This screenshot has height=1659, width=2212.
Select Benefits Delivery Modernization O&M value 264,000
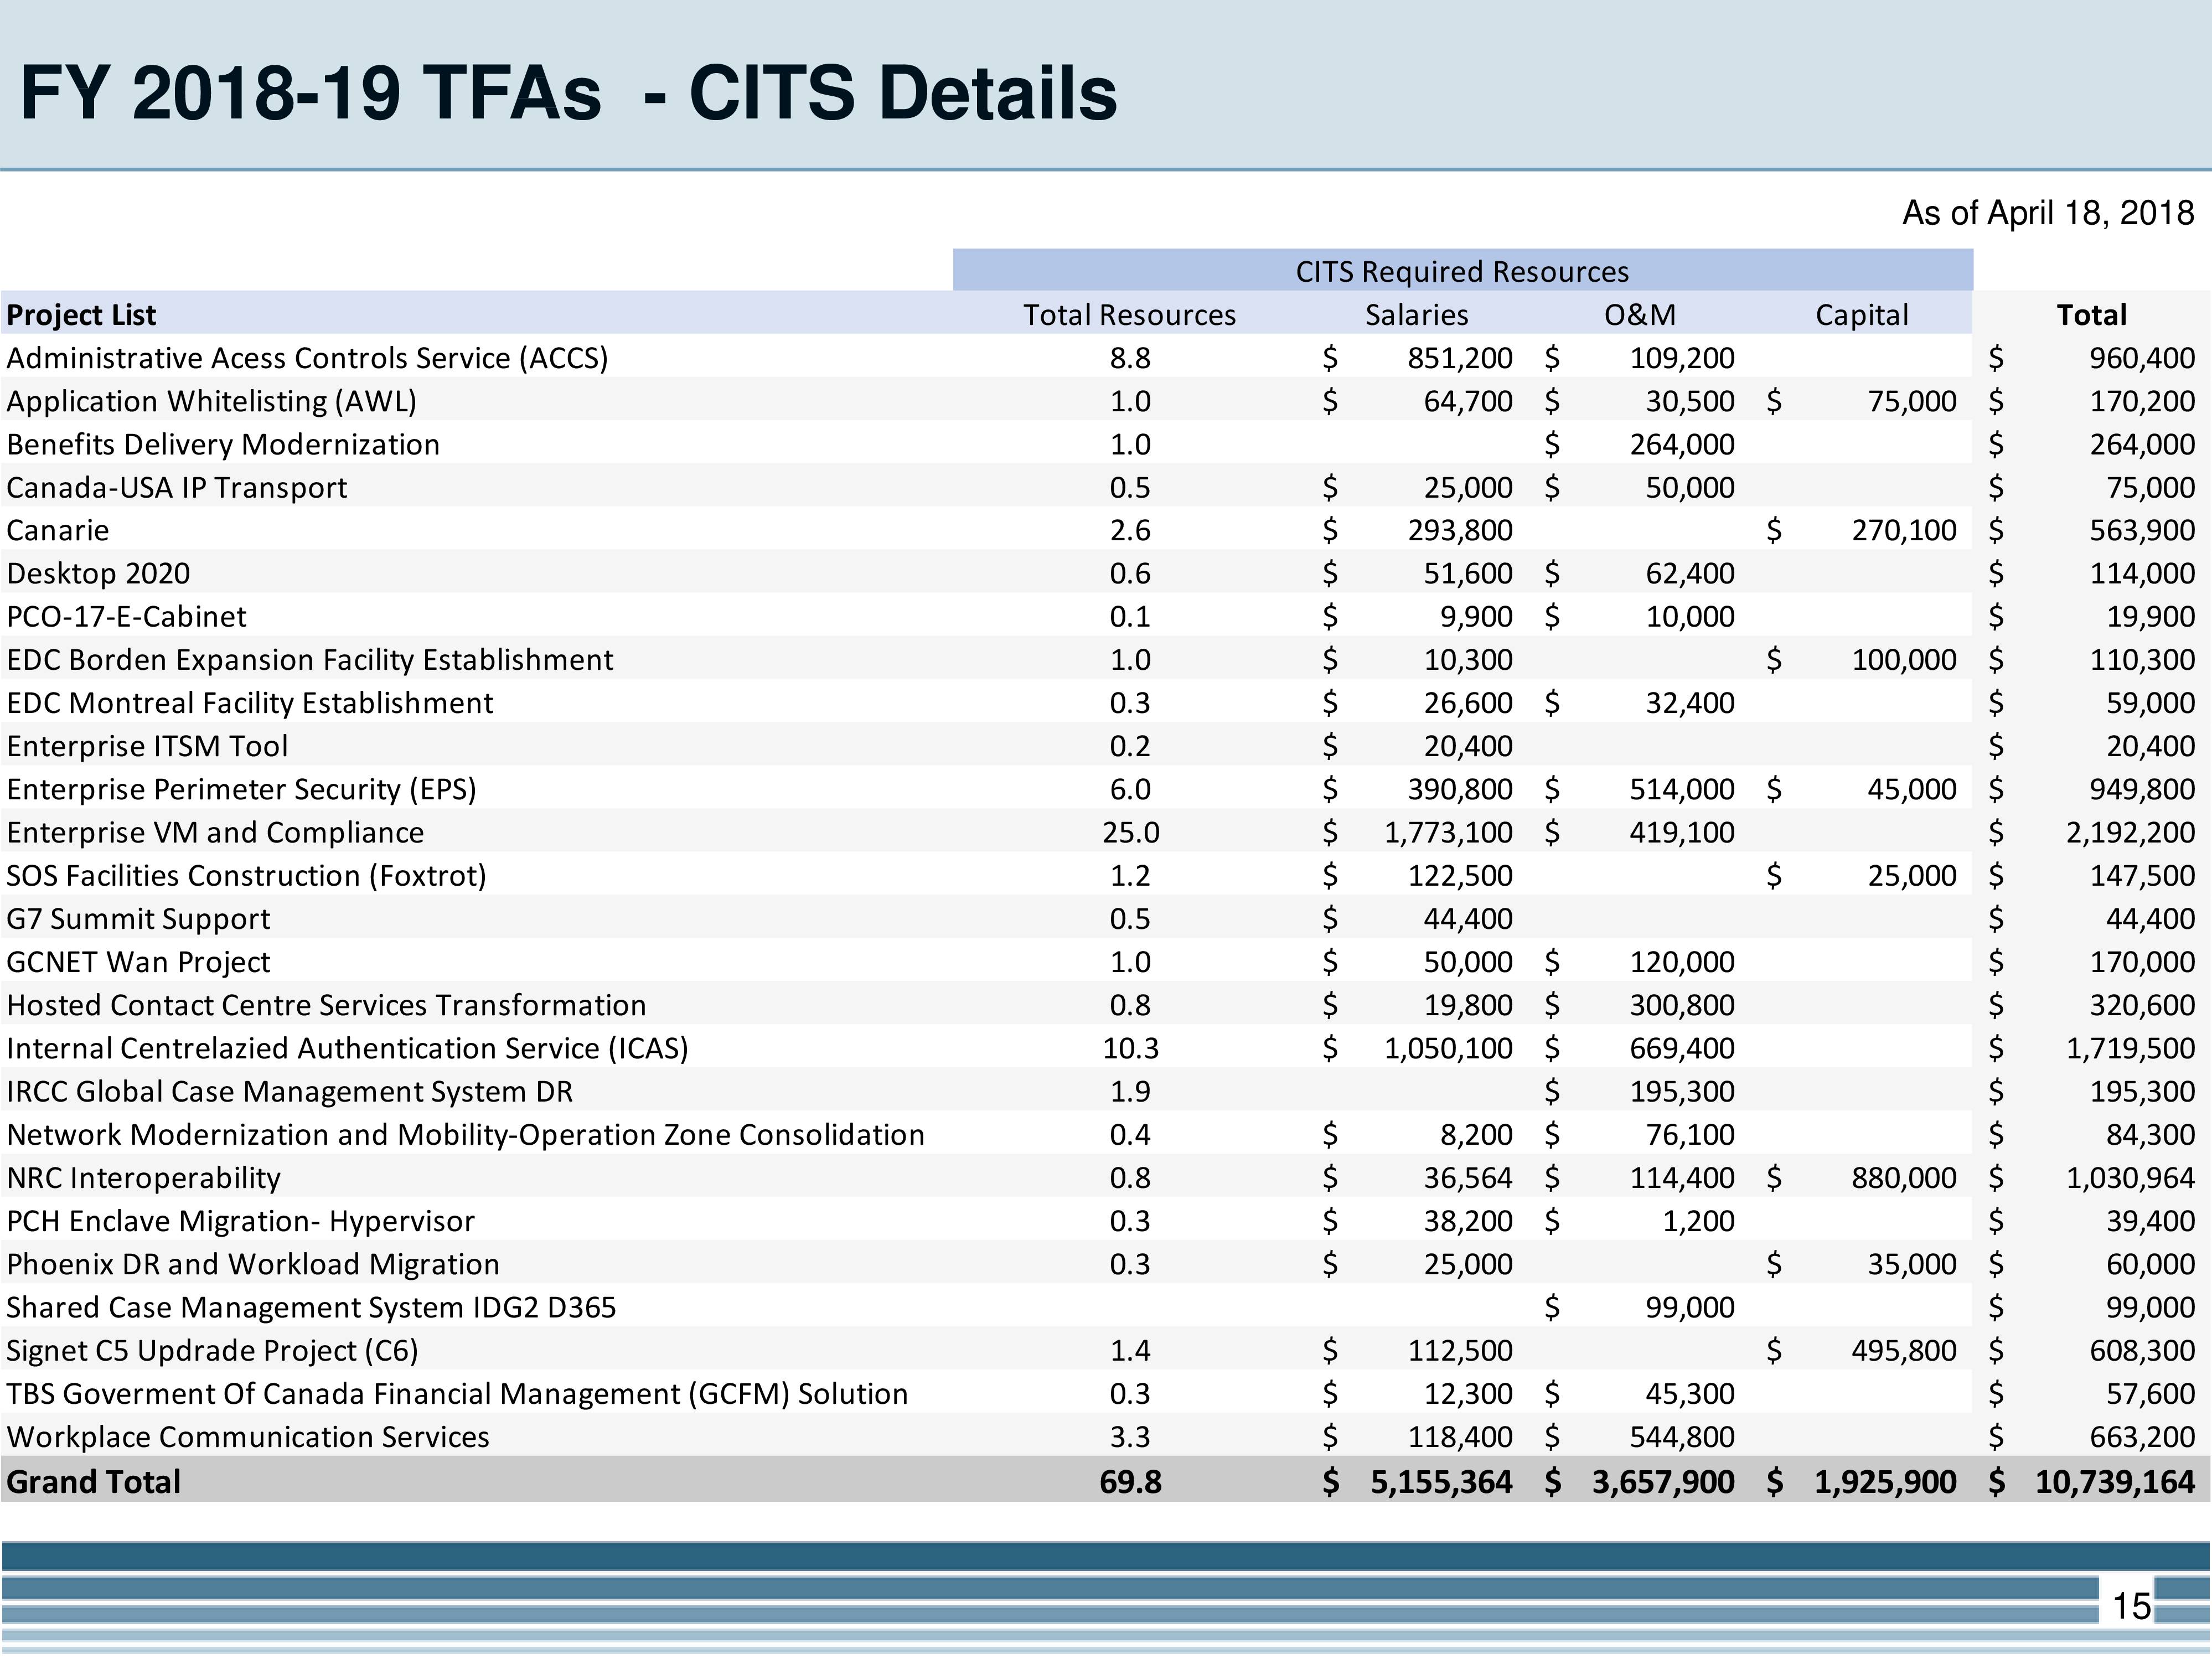click(x=1682, y=444)
